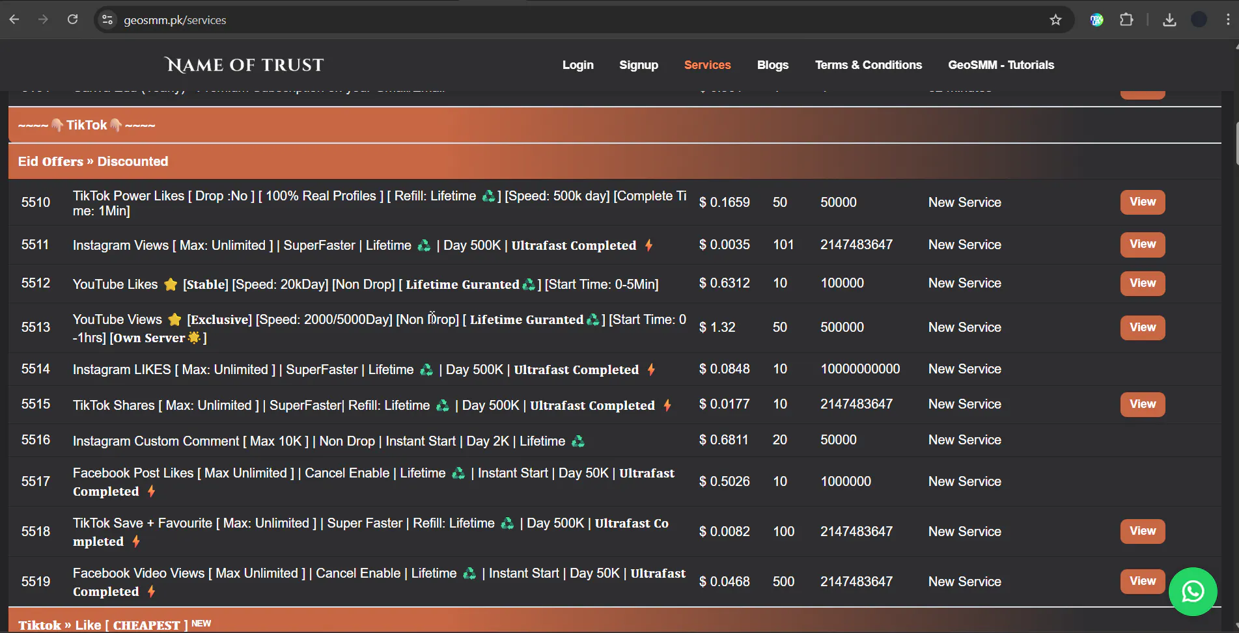Go forward to the next page

click(43, 20)
